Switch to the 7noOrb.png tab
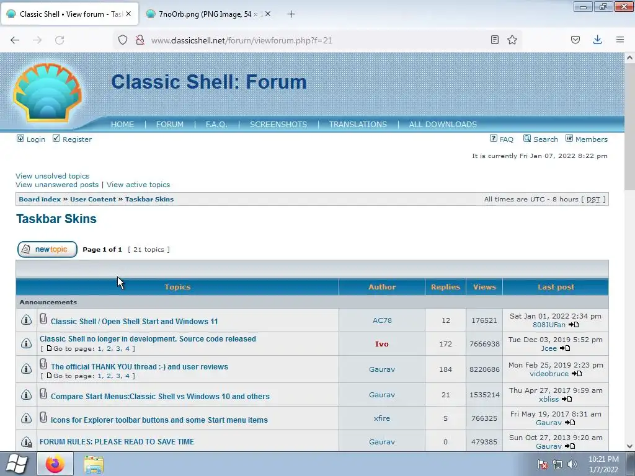 point(208,14)
